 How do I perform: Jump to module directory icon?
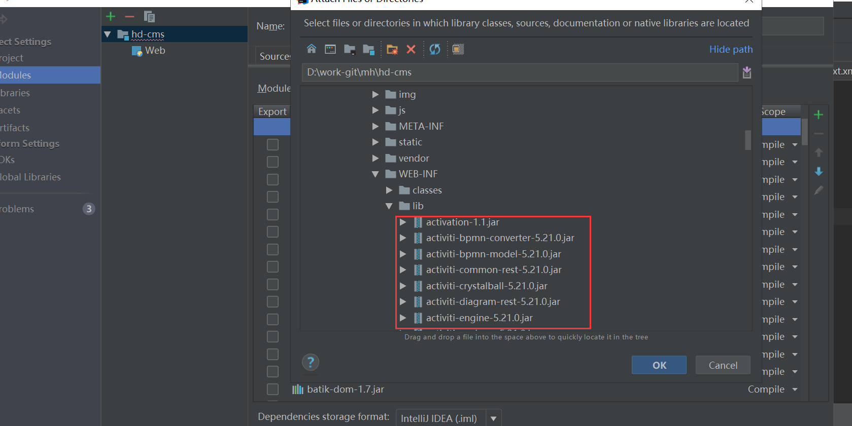coord(369,49)
